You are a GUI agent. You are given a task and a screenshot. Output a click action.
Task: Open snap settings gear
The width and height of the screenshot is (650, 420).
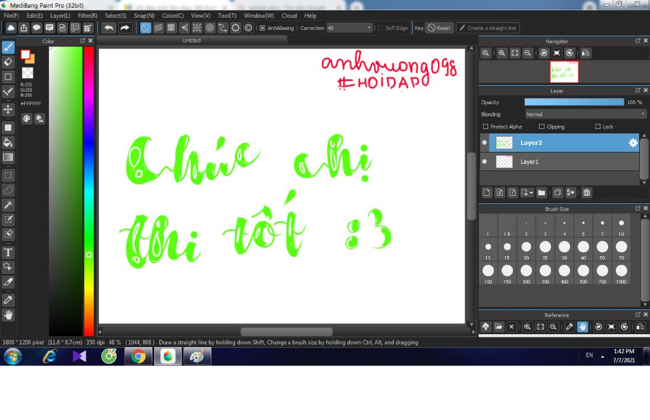pyautogui.click(x=248, y=28)
